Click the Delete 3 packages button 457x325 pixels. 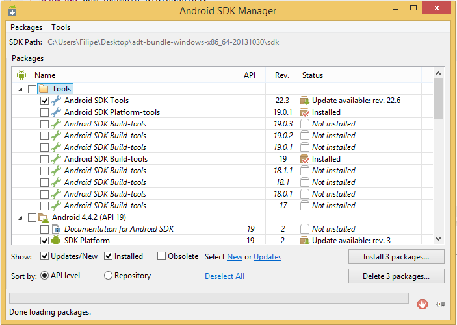pyautogui.click(x=396, y=276)
